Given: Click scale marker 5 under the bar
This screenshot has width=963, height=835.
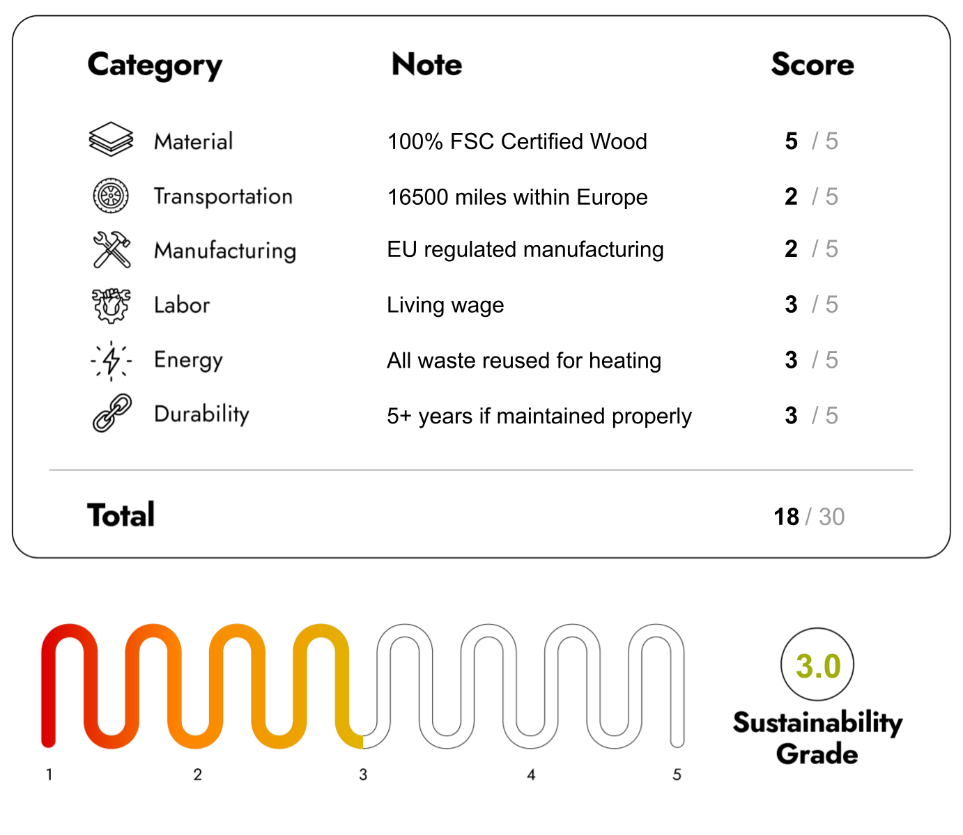Looking at the screenshot, I should click(677, 774).
